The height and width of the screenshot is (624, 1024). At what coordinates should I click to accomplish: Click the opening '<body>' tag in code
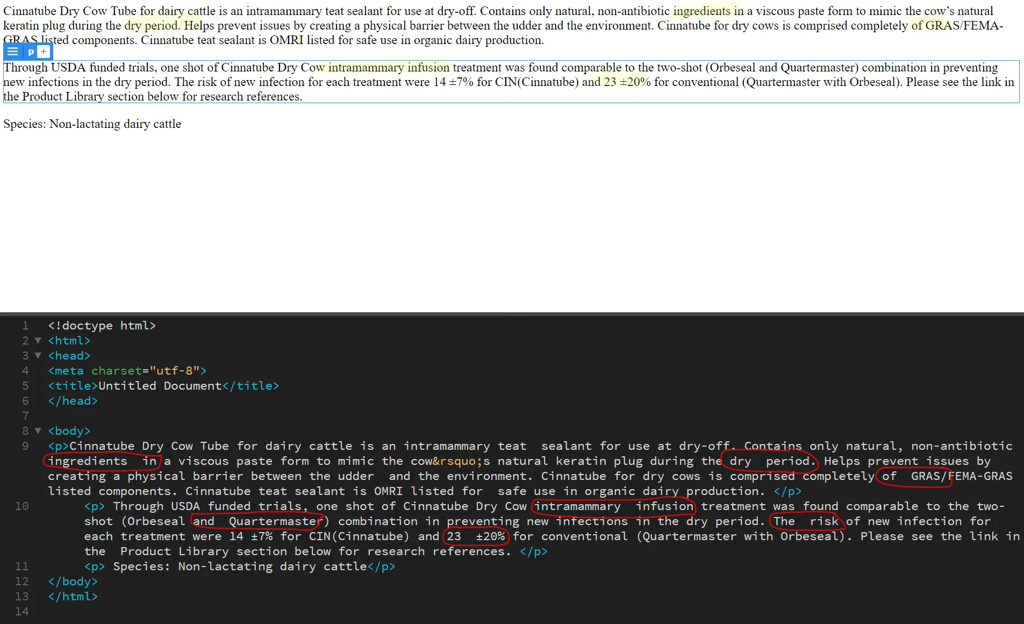(69, 431)
